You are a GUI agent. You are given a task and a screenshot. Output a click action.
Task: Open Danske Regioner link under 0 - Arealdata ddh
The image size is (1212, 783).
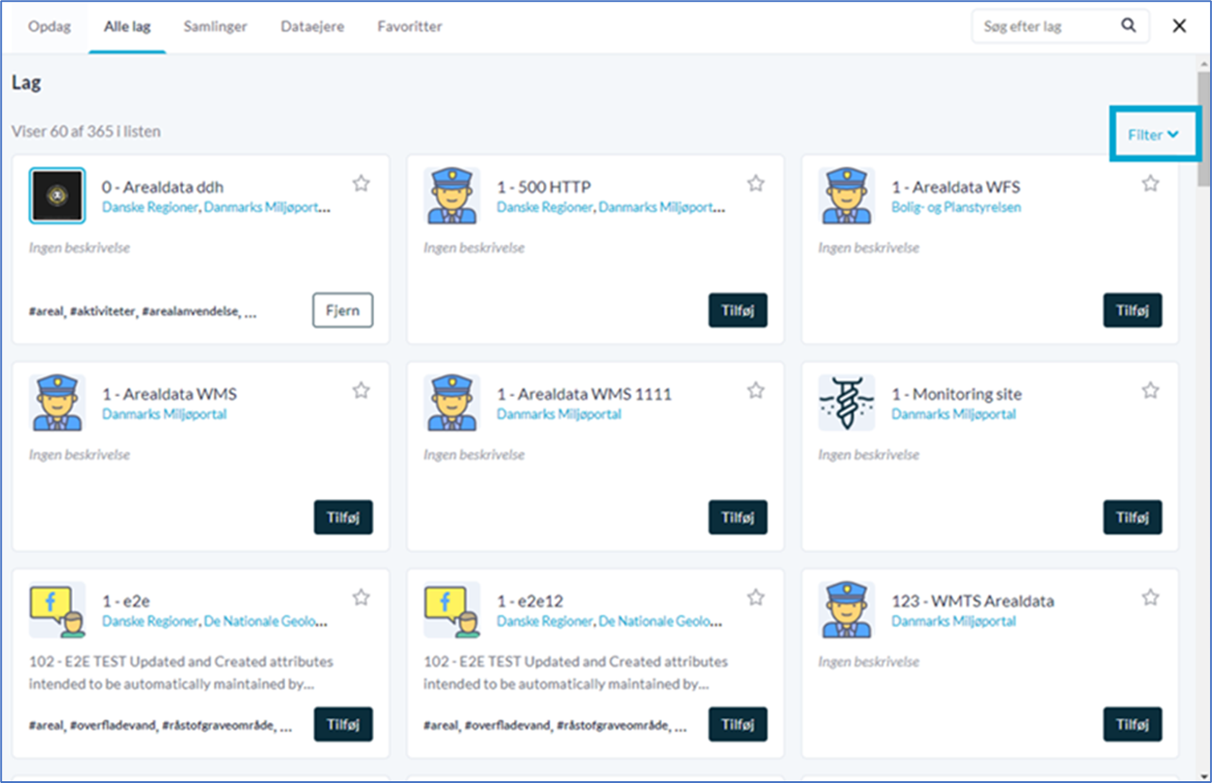coord(150,208)
